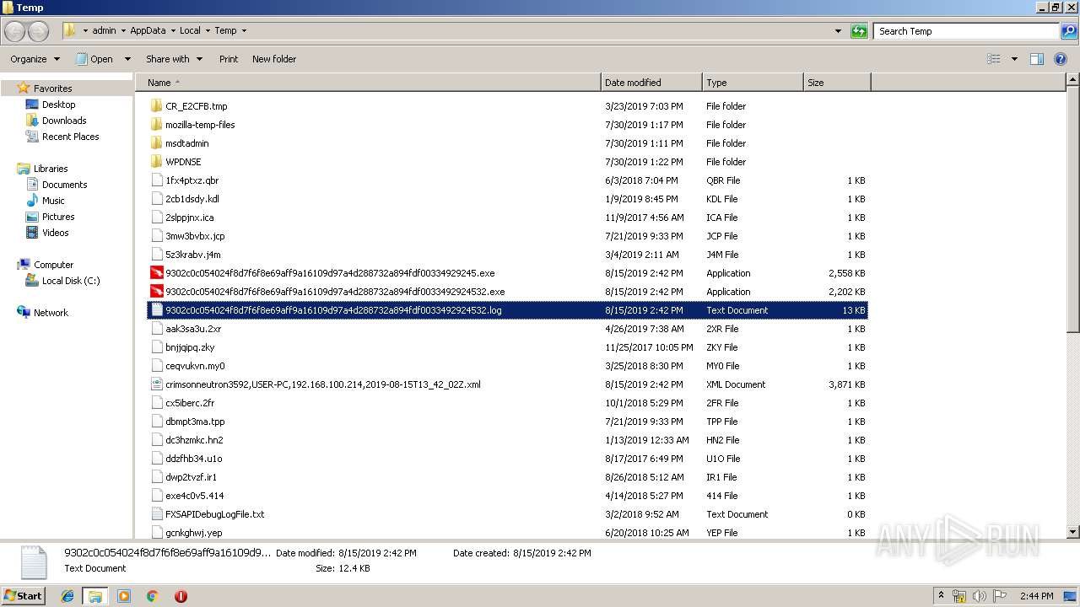Click the Windows Start button
Screen dimensions: 1080x607
point(24,595)
